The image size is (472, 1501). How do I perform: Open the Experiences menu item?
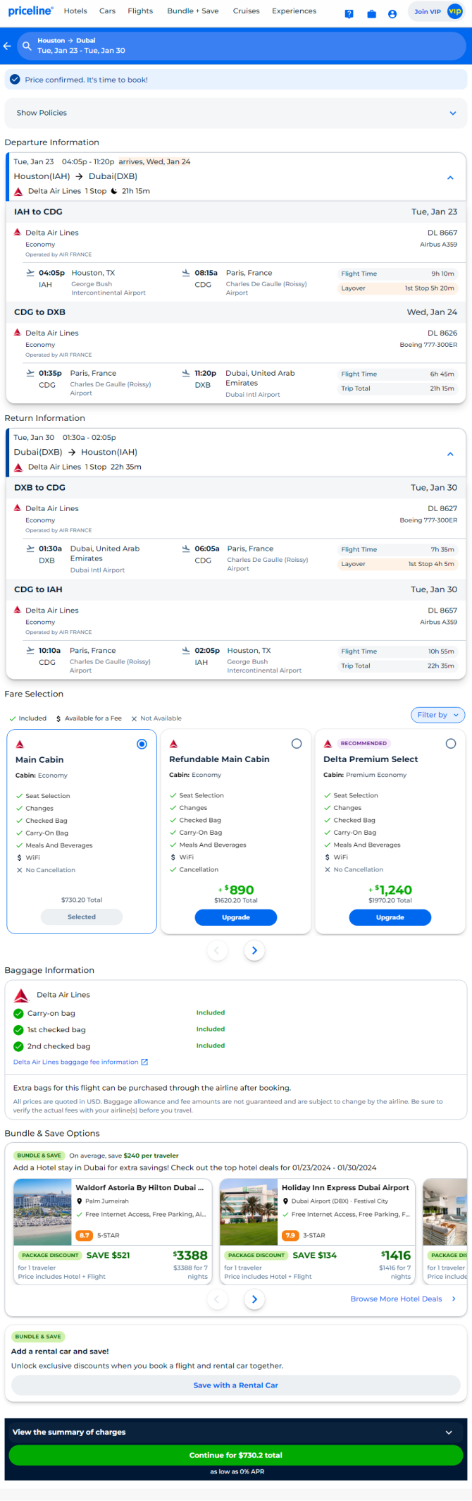pyautogui.click(x=294, y=11)
